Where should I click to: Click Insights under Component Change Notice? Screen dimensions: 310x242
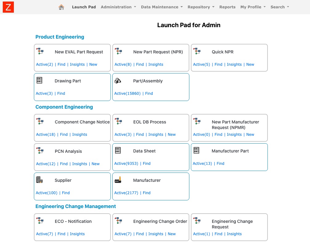tap(79, 134)
